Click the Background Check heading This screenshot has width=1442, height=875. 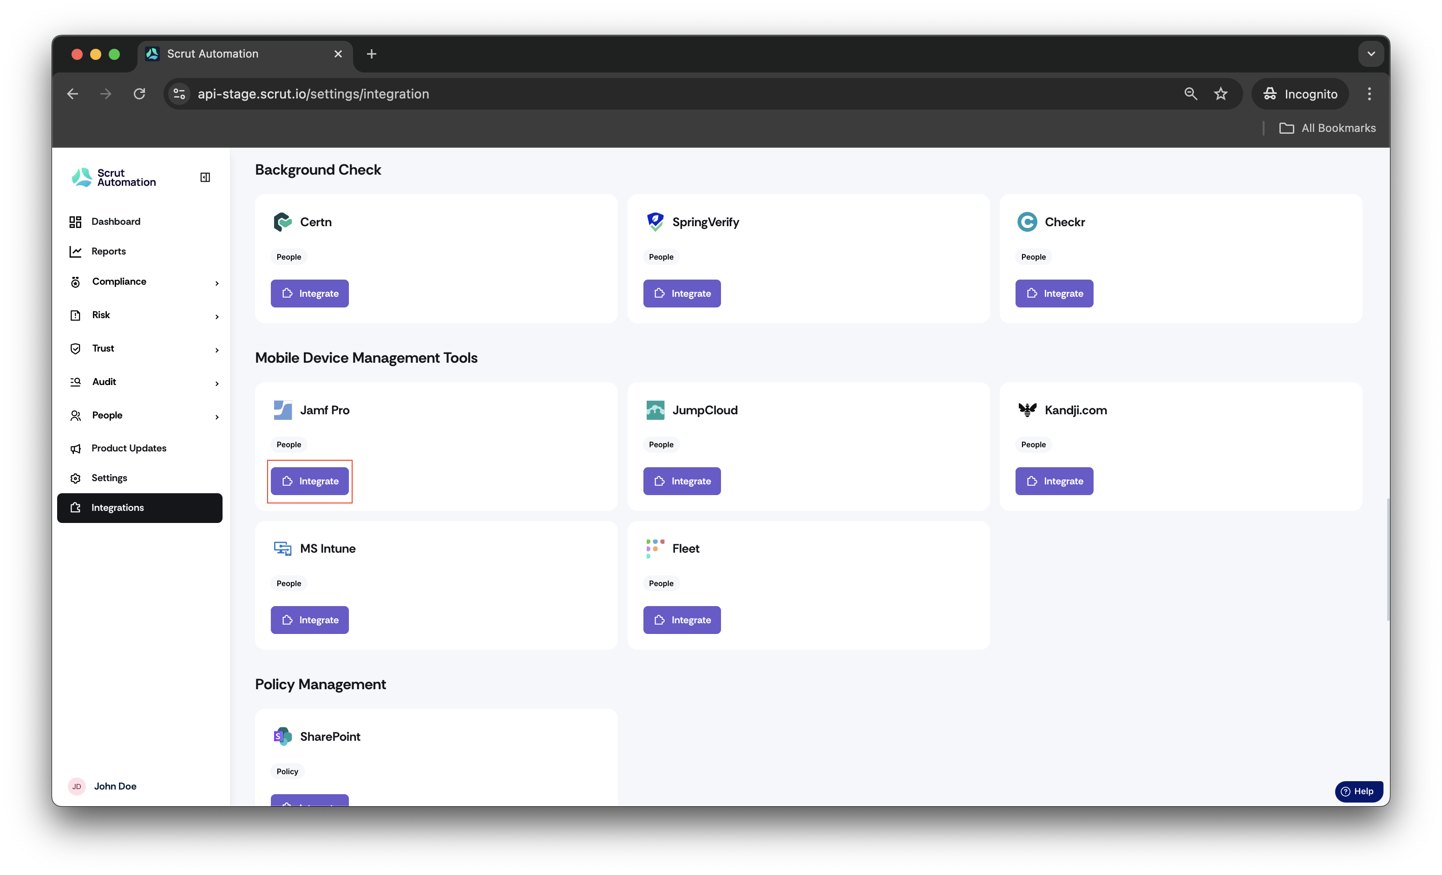coord(318,170)
